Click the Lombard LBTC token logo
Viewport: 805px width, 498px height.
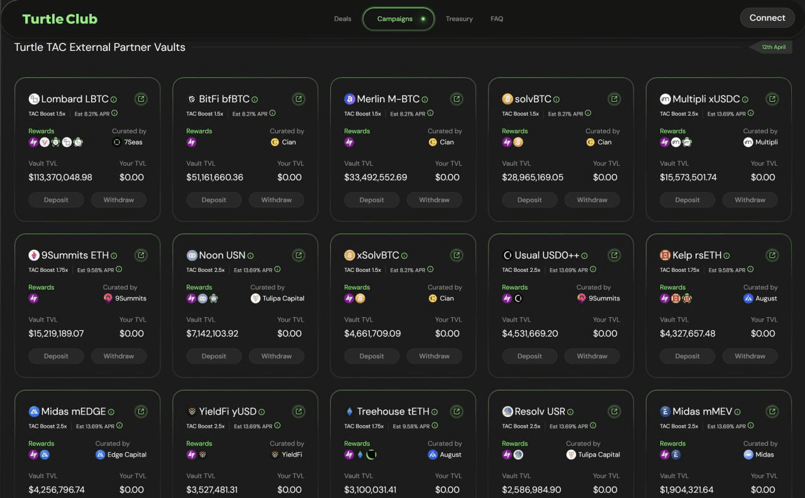tap(34, 99)
